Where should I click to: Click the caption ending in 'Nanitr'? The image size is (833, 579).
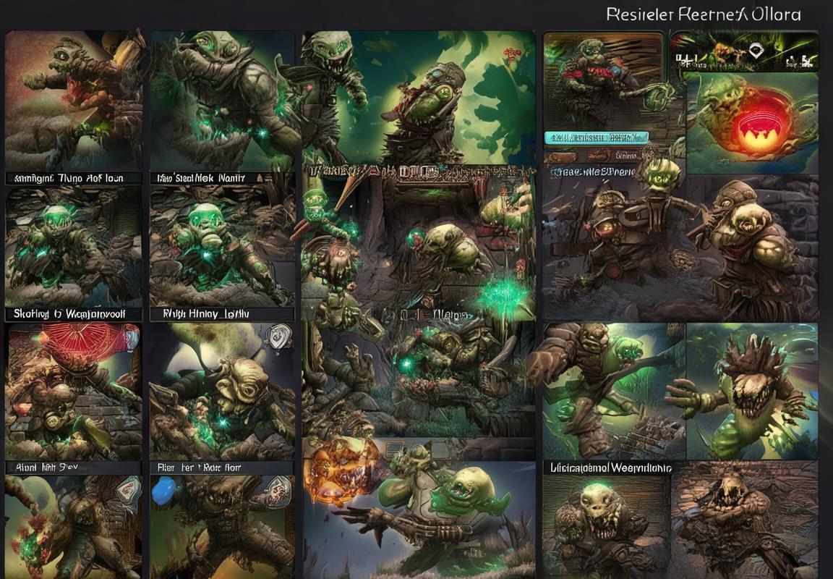(x=201, y=178)
